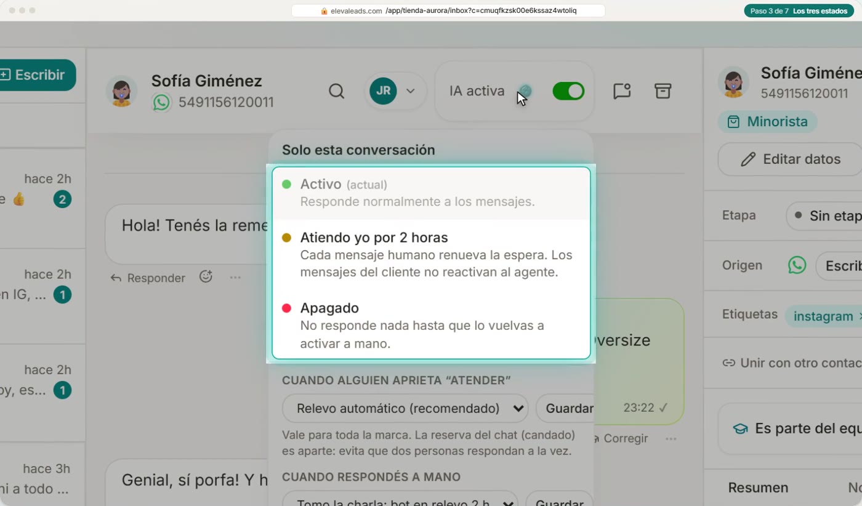
Task: Choose 'Atiendo yo por 2 horas'
Action: [x=431, y=255]
